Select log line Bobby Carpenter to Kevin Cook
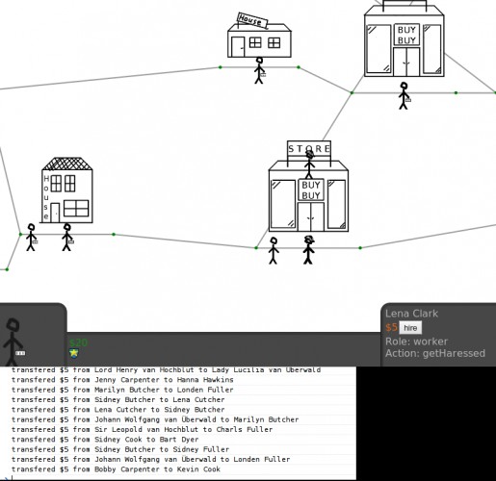 coord(116,469)
